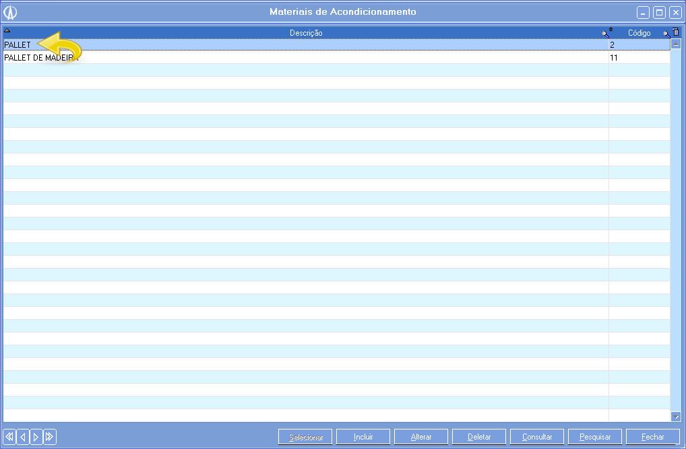Toggle the sort arrow on Descrição column
Image resolution: width=686 pixels, height=449 pixels.
click(x=7, y=30)
